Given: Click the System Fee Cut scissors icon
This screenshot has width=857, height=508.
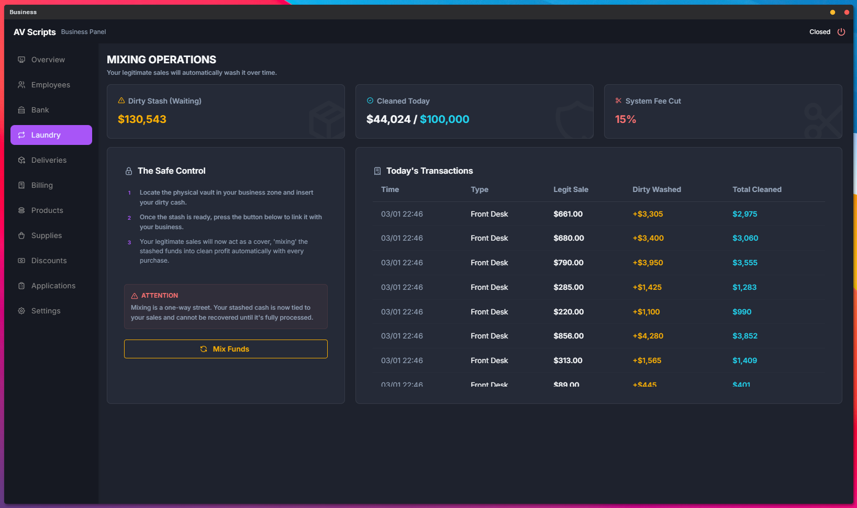Looking at the screenshot, I should click(x=618, y=100).
